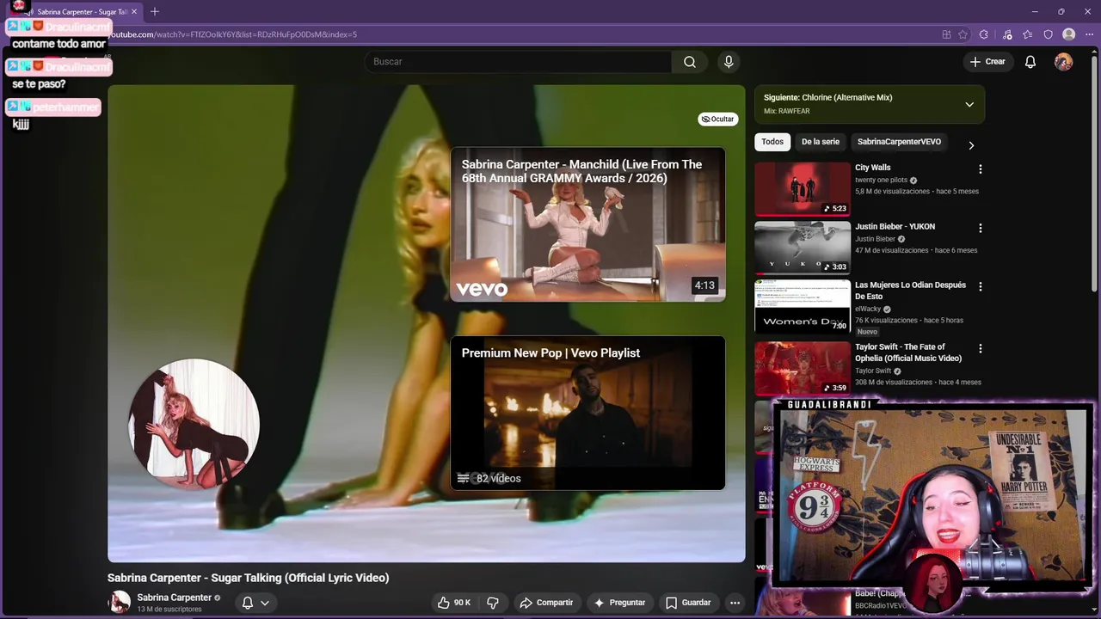Image resolution: width=1101 pixels, height=619 pixels.
Task: Like the video with thumbs up
Action: [x=454, y=603]
